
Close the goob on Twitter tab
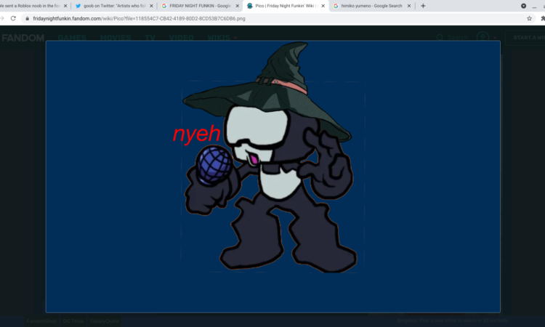coord(151,6)
